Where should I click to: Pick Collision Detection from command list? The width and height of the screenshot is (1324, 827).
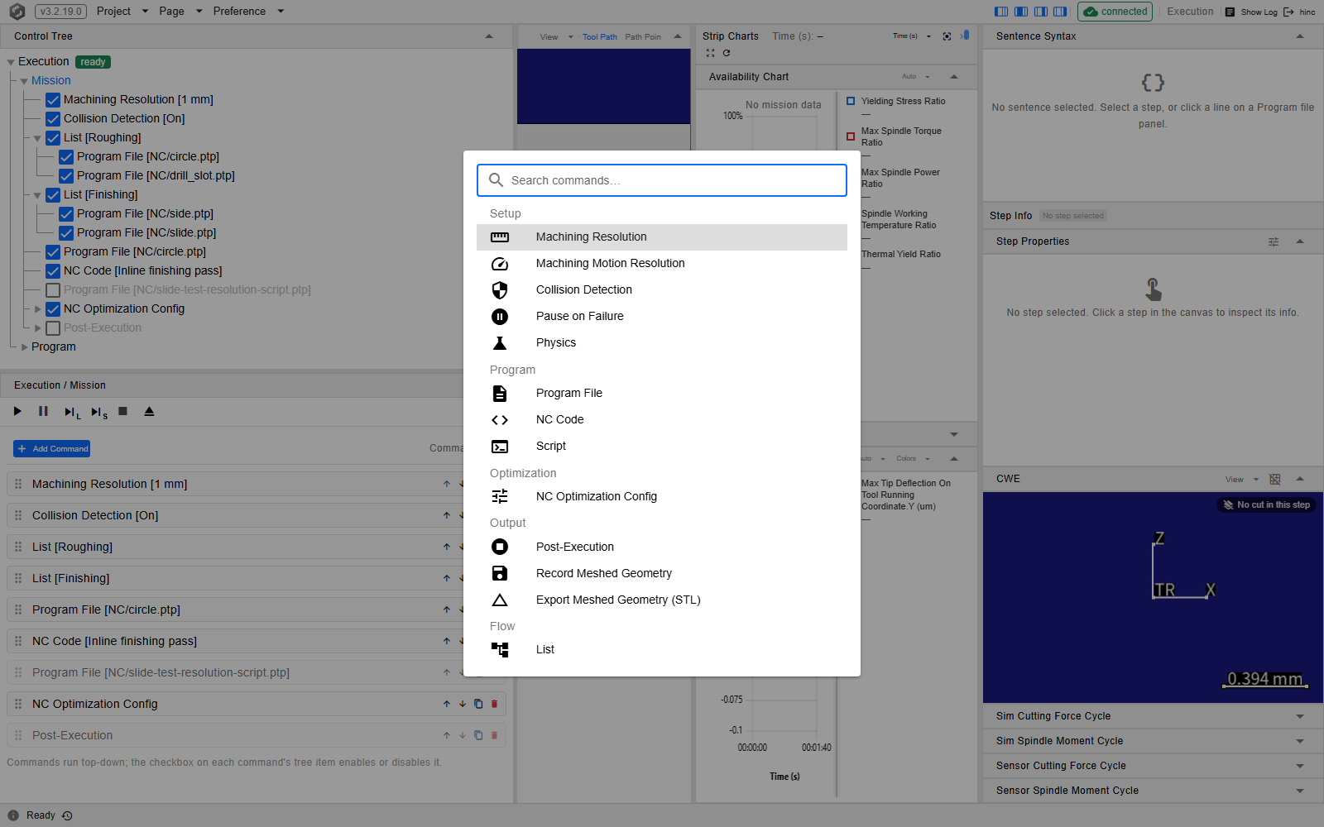661,289
